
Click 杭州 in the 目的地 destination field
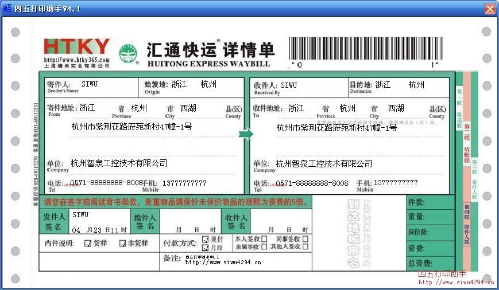(x=416, y=85)
